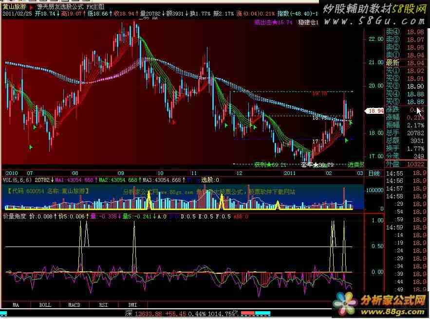Select the 卖② 18.95 ask row
Image resolution: width=430 pixels, height=319 pixels.
tap(405, 47)
